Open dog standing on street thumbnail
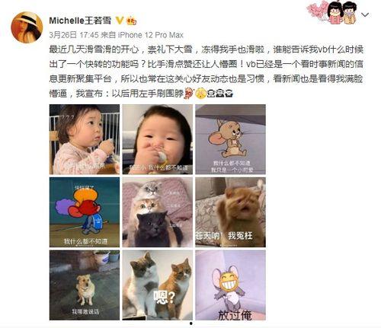381x328 pixels. [85, 285]
